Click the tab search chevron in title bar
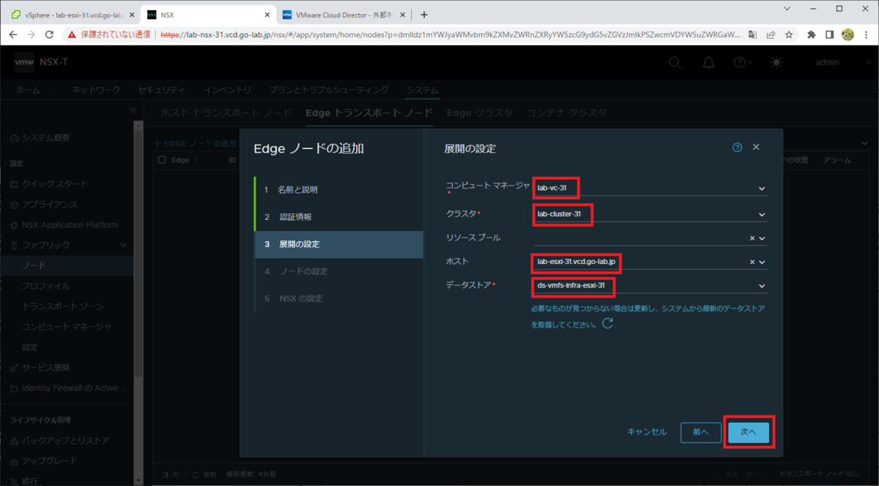The image size is (879, 486). pyautogui.click(x=787, y=9)
